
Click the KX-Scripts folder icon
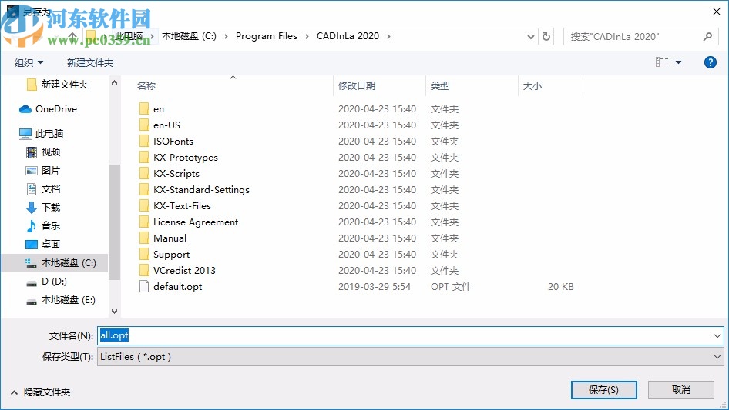click(x=144, y=173)
